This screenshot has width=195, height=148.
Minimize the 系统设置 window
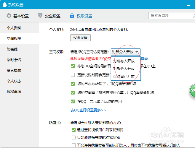(188, 5)
